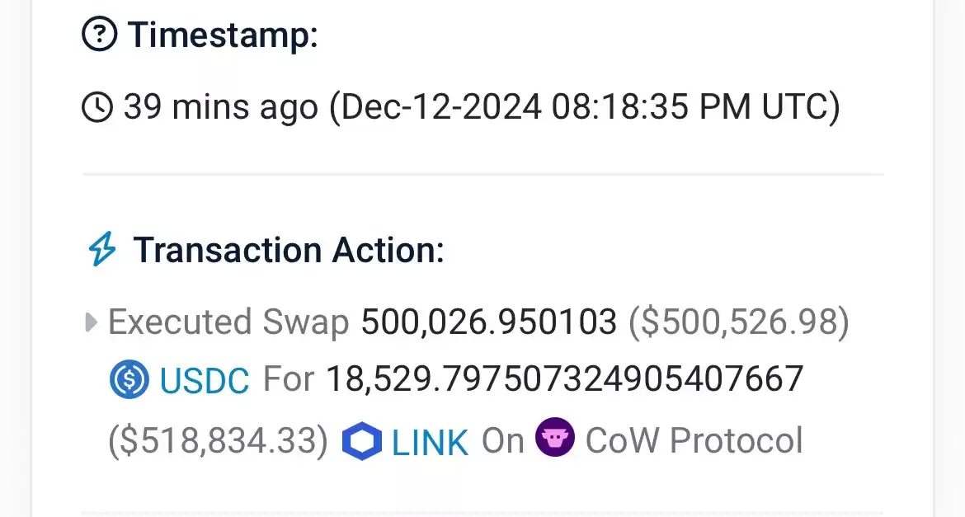Click the Transaction Action heading text
The height and width of the screenshot is (517, 965).
[x=289, y=250]
